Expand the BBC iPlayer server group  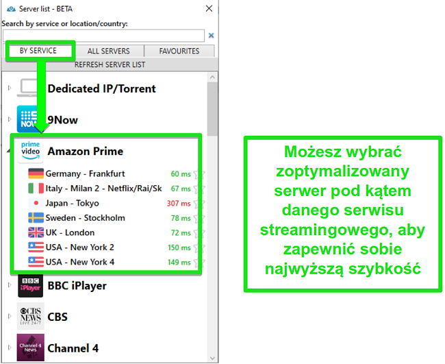(x=10, y=286)
